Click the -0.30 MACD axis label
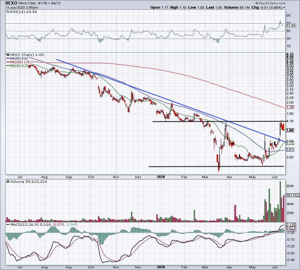Image resolution: width=300 pixels, height=270 pixels. pos(291,253)
